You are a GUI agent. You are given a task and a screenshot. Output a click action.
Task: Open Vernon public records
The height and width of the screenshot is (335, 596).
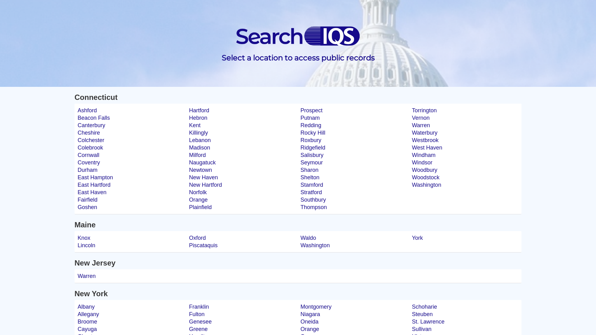421,118
